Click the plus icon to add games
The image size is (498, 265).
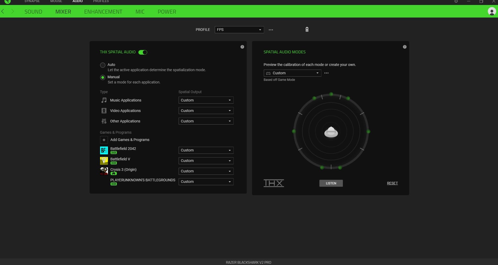(x=104, y=140)
